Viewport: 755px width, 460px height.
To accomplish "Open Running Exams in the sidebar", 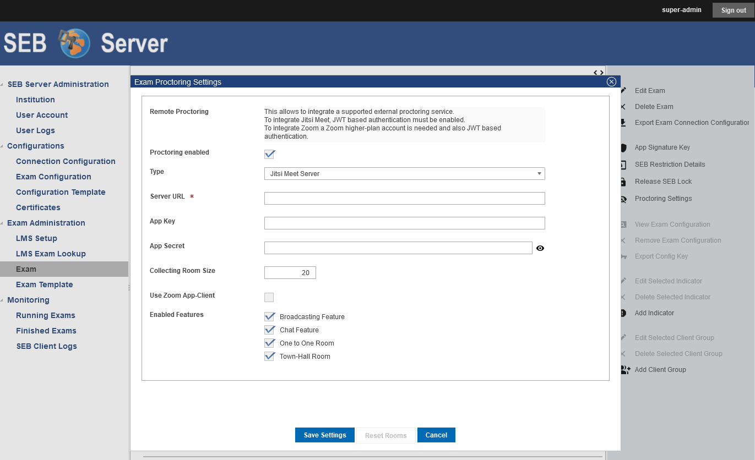I will 45,315.
